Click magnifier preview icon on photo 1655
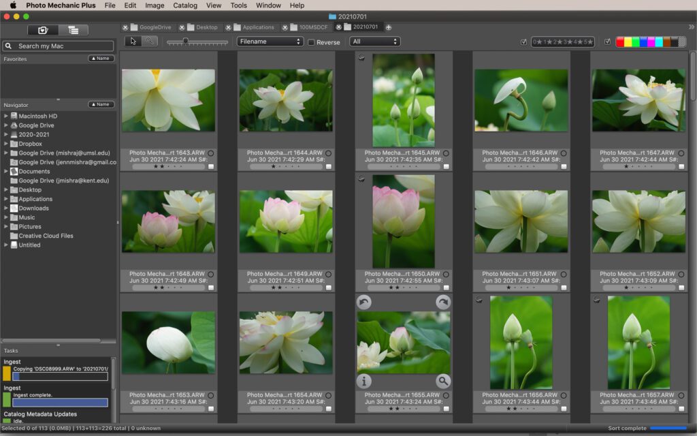This screenshot has height=436, width=697. 442,381
